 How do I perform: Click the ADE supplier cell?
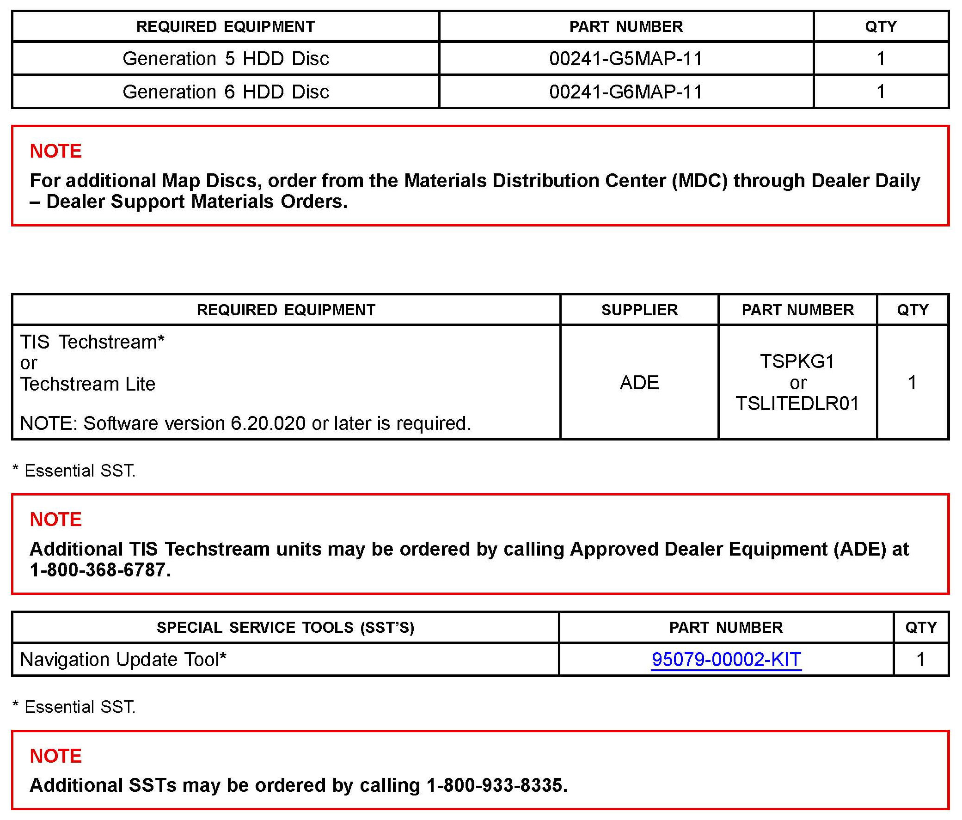(639, 383)
